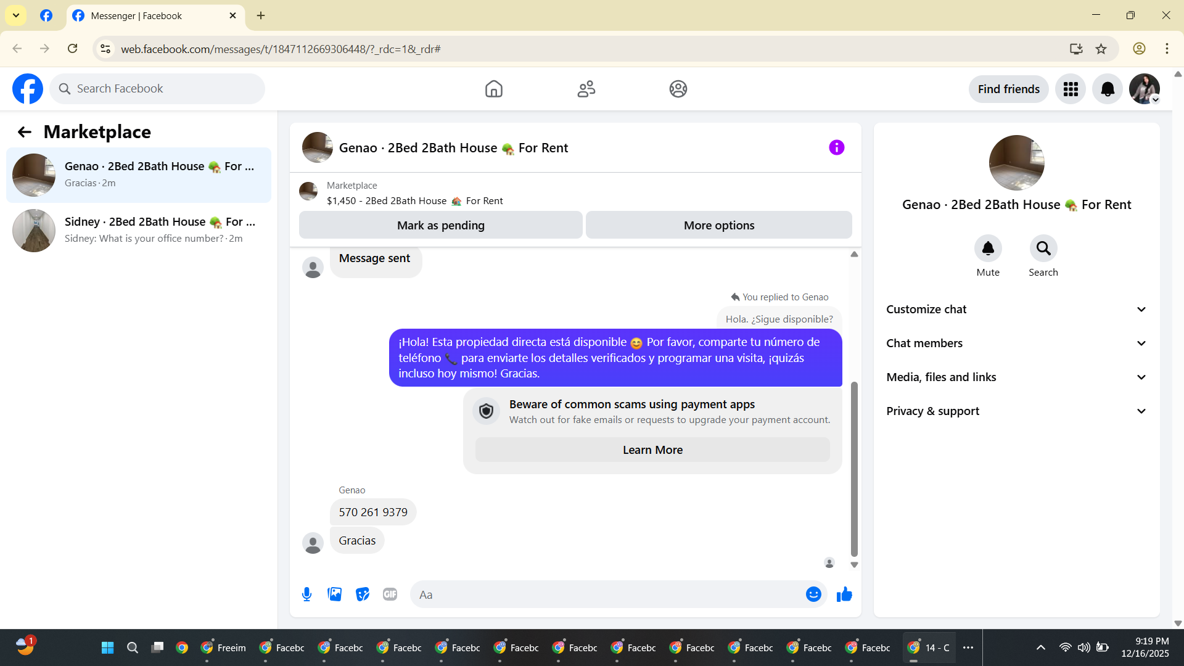This screenshot has width=1184, height=666.
Task: Expand the Customize chat section
Action: (1017, 310)
